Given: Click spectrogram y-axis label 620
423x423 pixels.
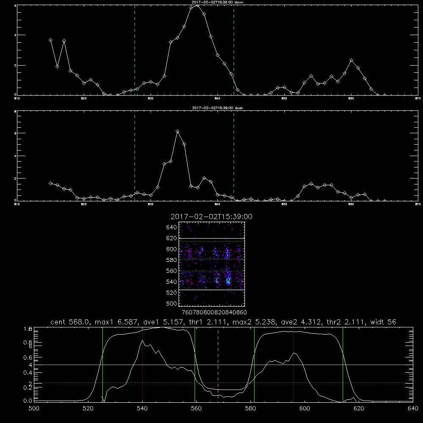Looking at the screenshot, I should pyautogui.click(x=172, y=238).
